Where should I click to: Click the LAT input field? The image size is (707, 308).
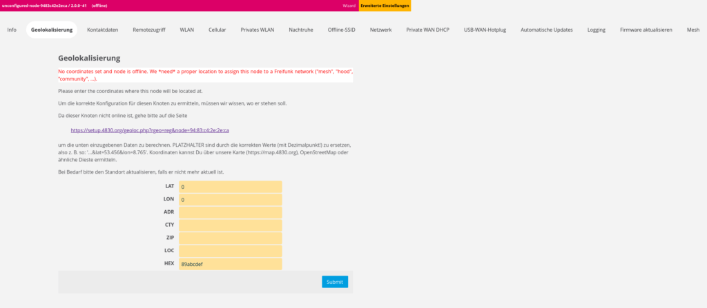click(x=230, y=187)
